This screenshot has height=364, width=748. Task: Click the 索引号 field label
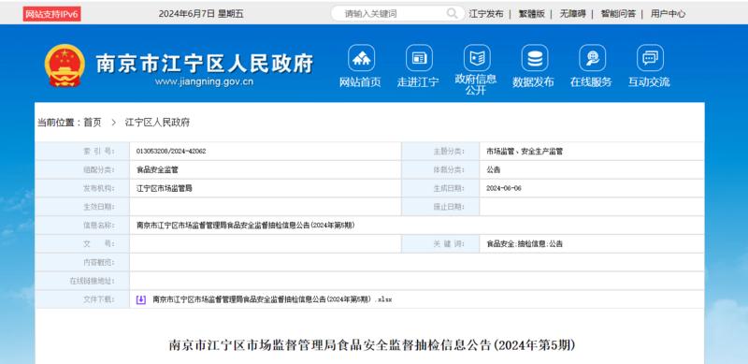coord(99,151)
